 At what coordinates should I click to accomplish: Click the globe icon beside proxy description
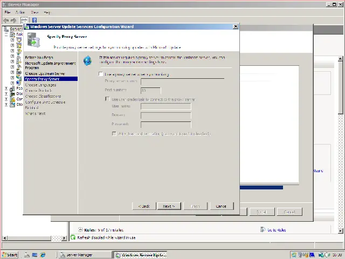87,60
